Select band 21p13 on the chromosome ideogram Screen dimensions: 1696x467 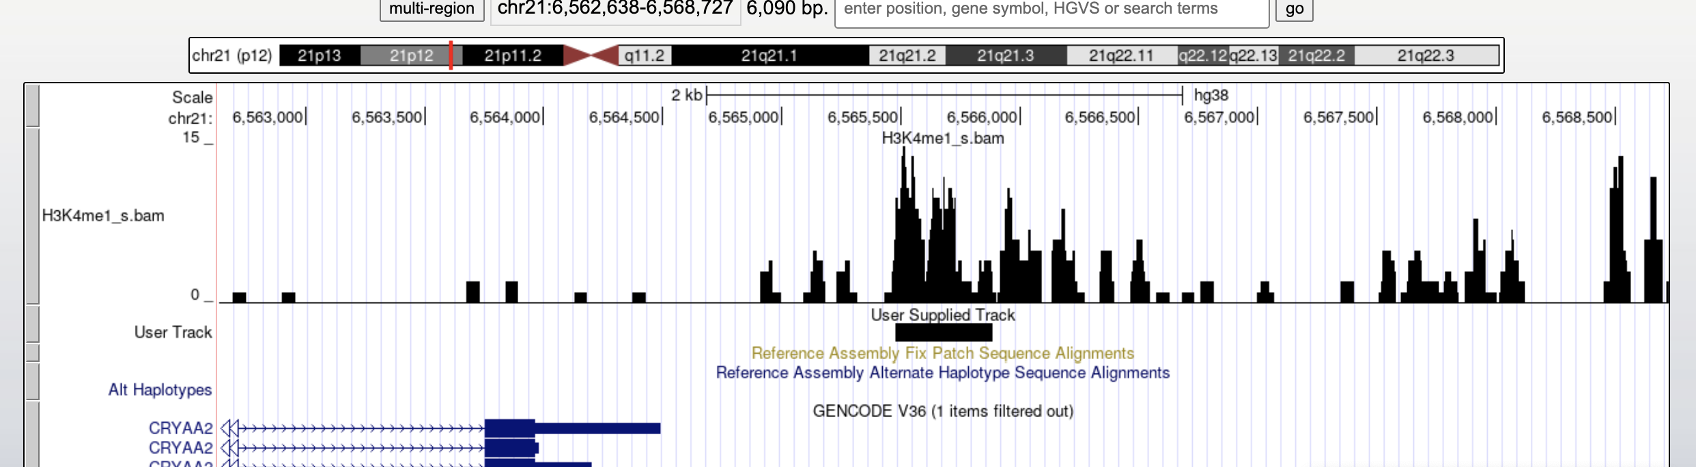[x=319, y=55]
